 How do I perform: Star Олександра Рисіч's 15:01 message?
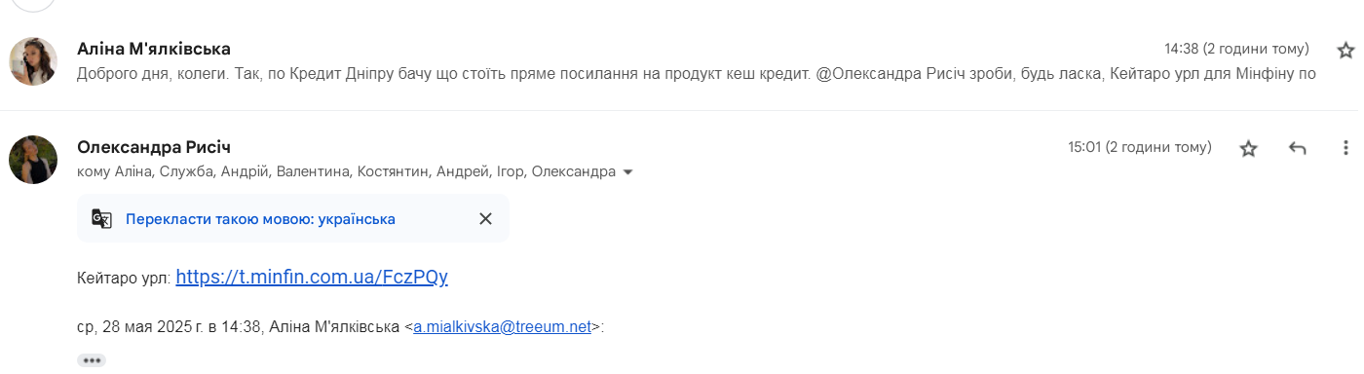click(x=1248, y=148)
